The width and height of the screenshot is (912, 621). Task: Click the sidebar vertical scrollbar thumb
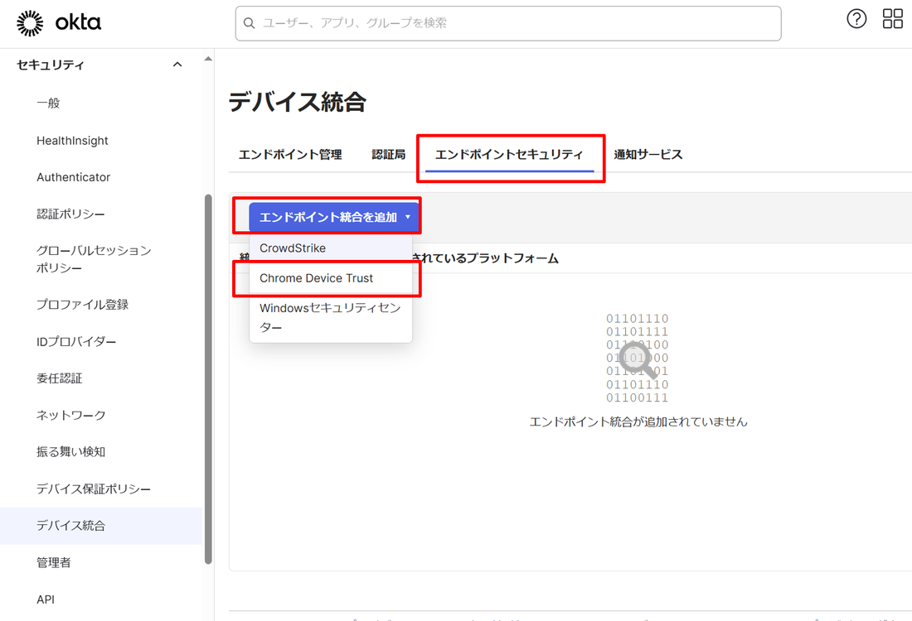tap(208, 378)
